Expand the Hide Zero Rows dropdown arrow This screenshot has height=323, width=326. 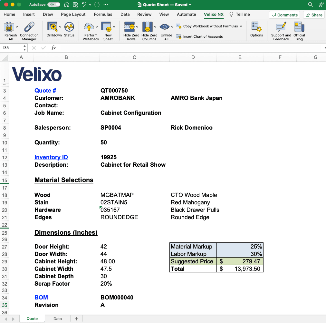pos(137,27)
